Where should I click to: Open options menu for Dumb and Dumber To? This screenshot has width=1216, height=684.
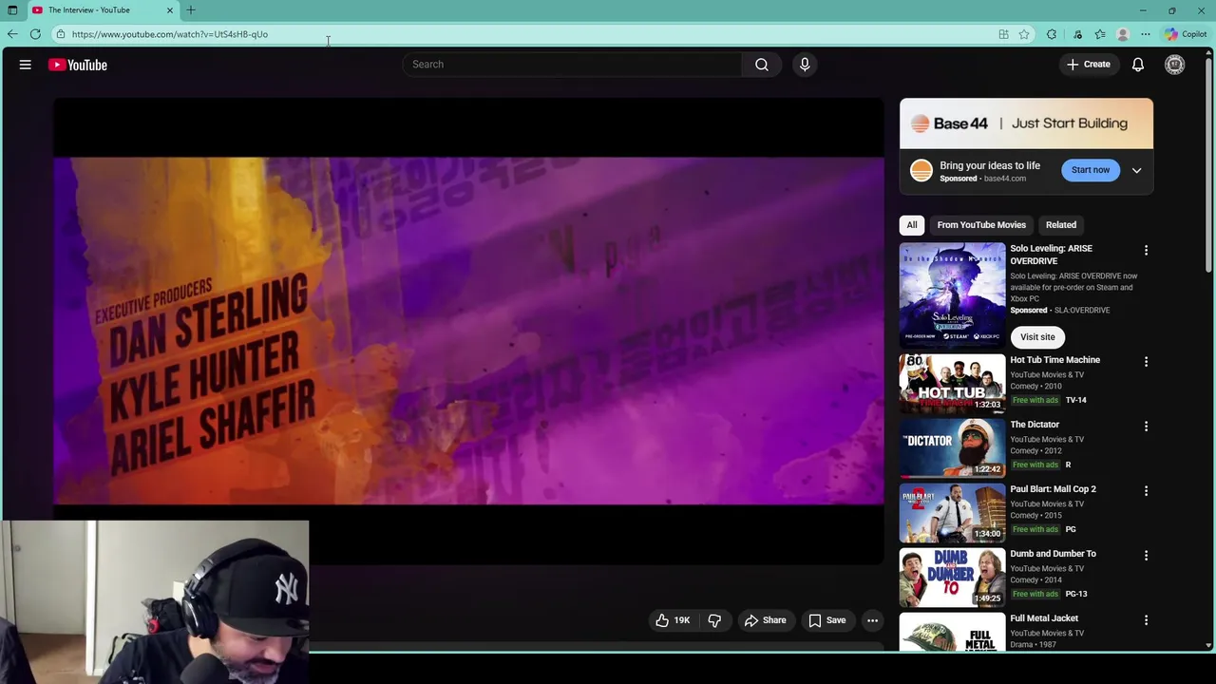coord(1146,556)
